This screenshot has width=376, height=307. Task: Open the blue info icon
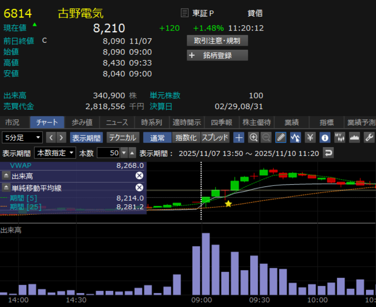324,138
